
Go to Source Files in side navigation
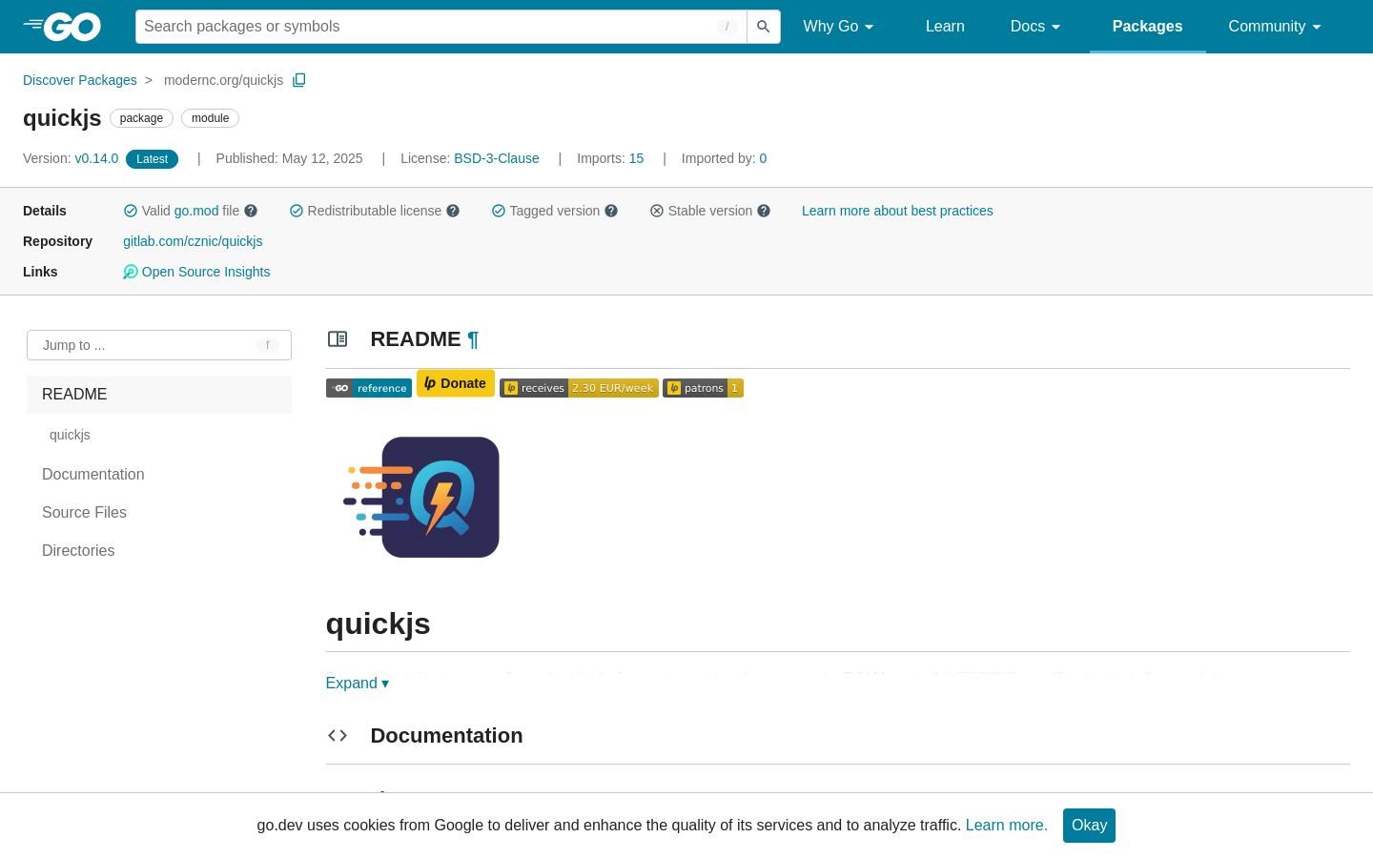[x=84, y=512]
